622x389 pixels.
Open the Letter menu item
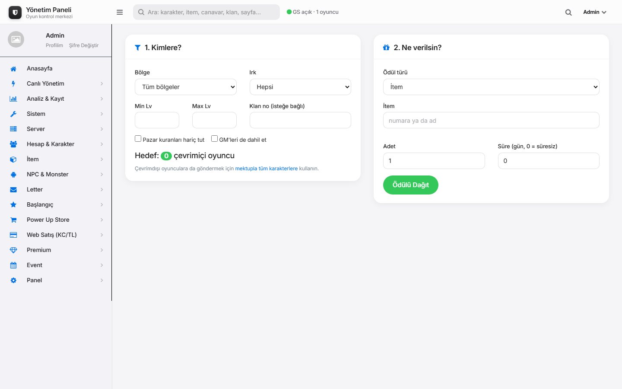(56, 190)
